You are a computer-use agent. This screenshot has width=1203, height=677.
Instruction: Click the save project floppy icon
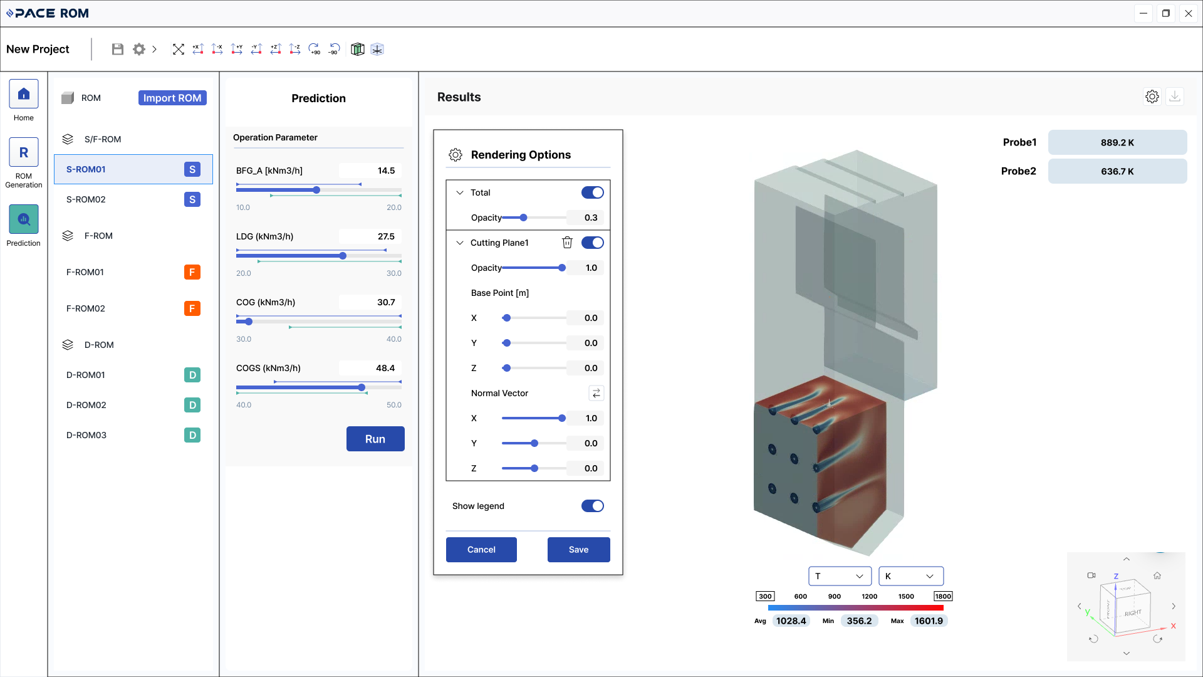(x=117, y=49)
